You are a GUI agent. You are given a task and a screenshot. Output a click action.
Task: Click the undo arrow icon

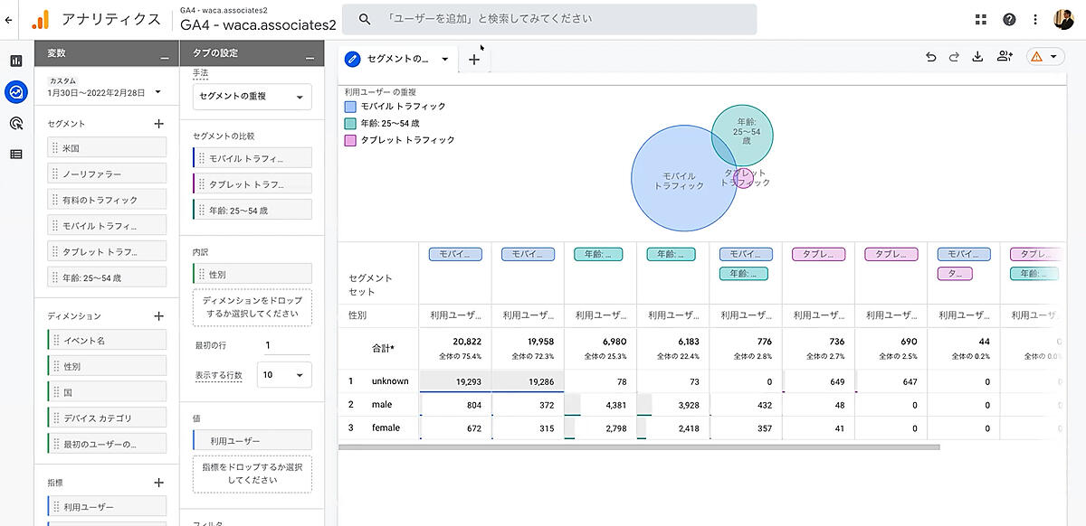[931, 57]
